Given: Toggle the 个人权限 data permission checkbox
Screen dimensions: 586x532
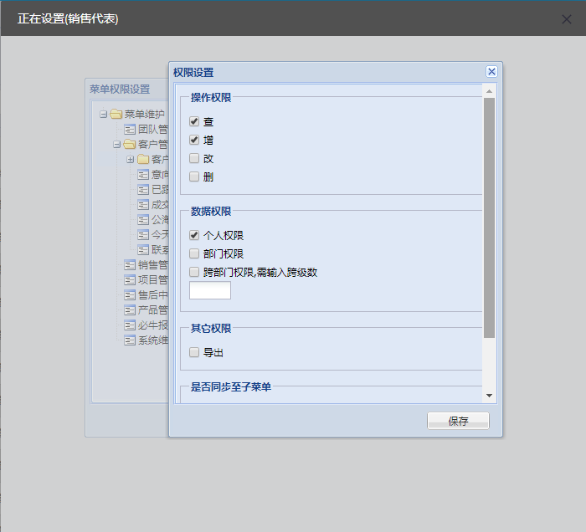Looking at the screenshot, I should pos(194,235).
